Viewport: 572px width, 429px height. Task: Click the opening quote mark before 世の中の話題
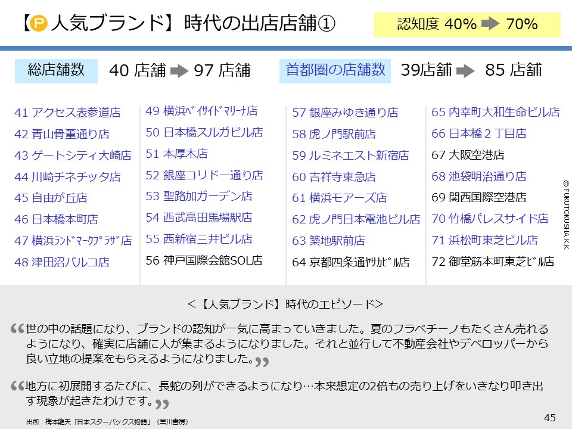(17, 330)
